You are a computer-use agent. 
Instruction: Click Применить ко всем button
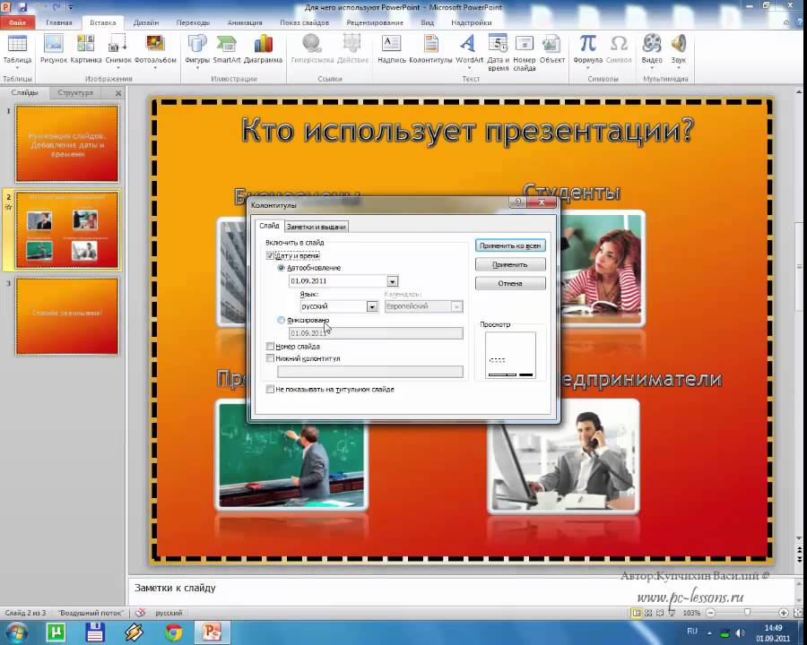[510, 245]
